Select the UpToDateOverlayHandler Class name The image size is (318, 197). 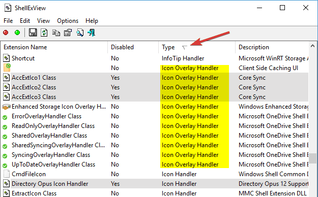tap(53, 165)
